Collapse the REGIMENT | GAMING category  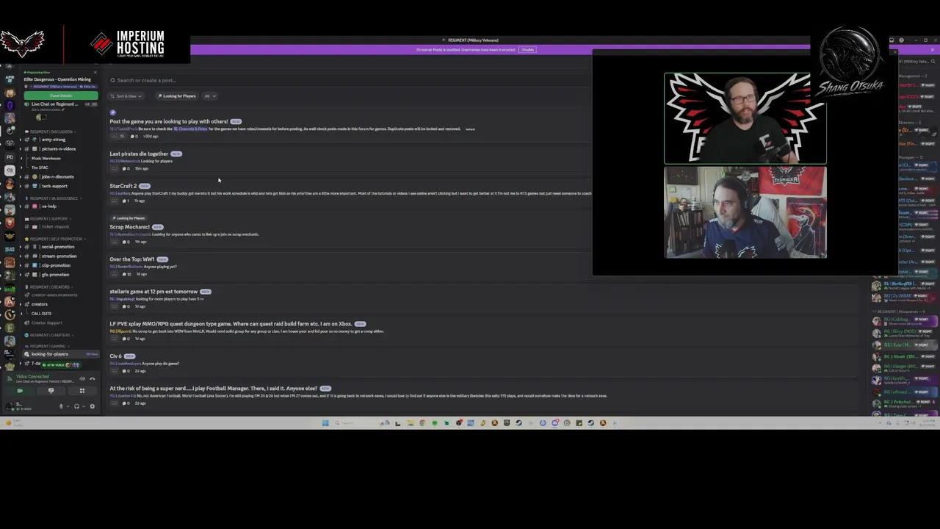pos(48,346)
